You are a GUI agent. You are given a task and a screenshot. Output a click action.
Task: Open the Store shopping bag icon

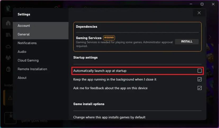pos(8,69)
